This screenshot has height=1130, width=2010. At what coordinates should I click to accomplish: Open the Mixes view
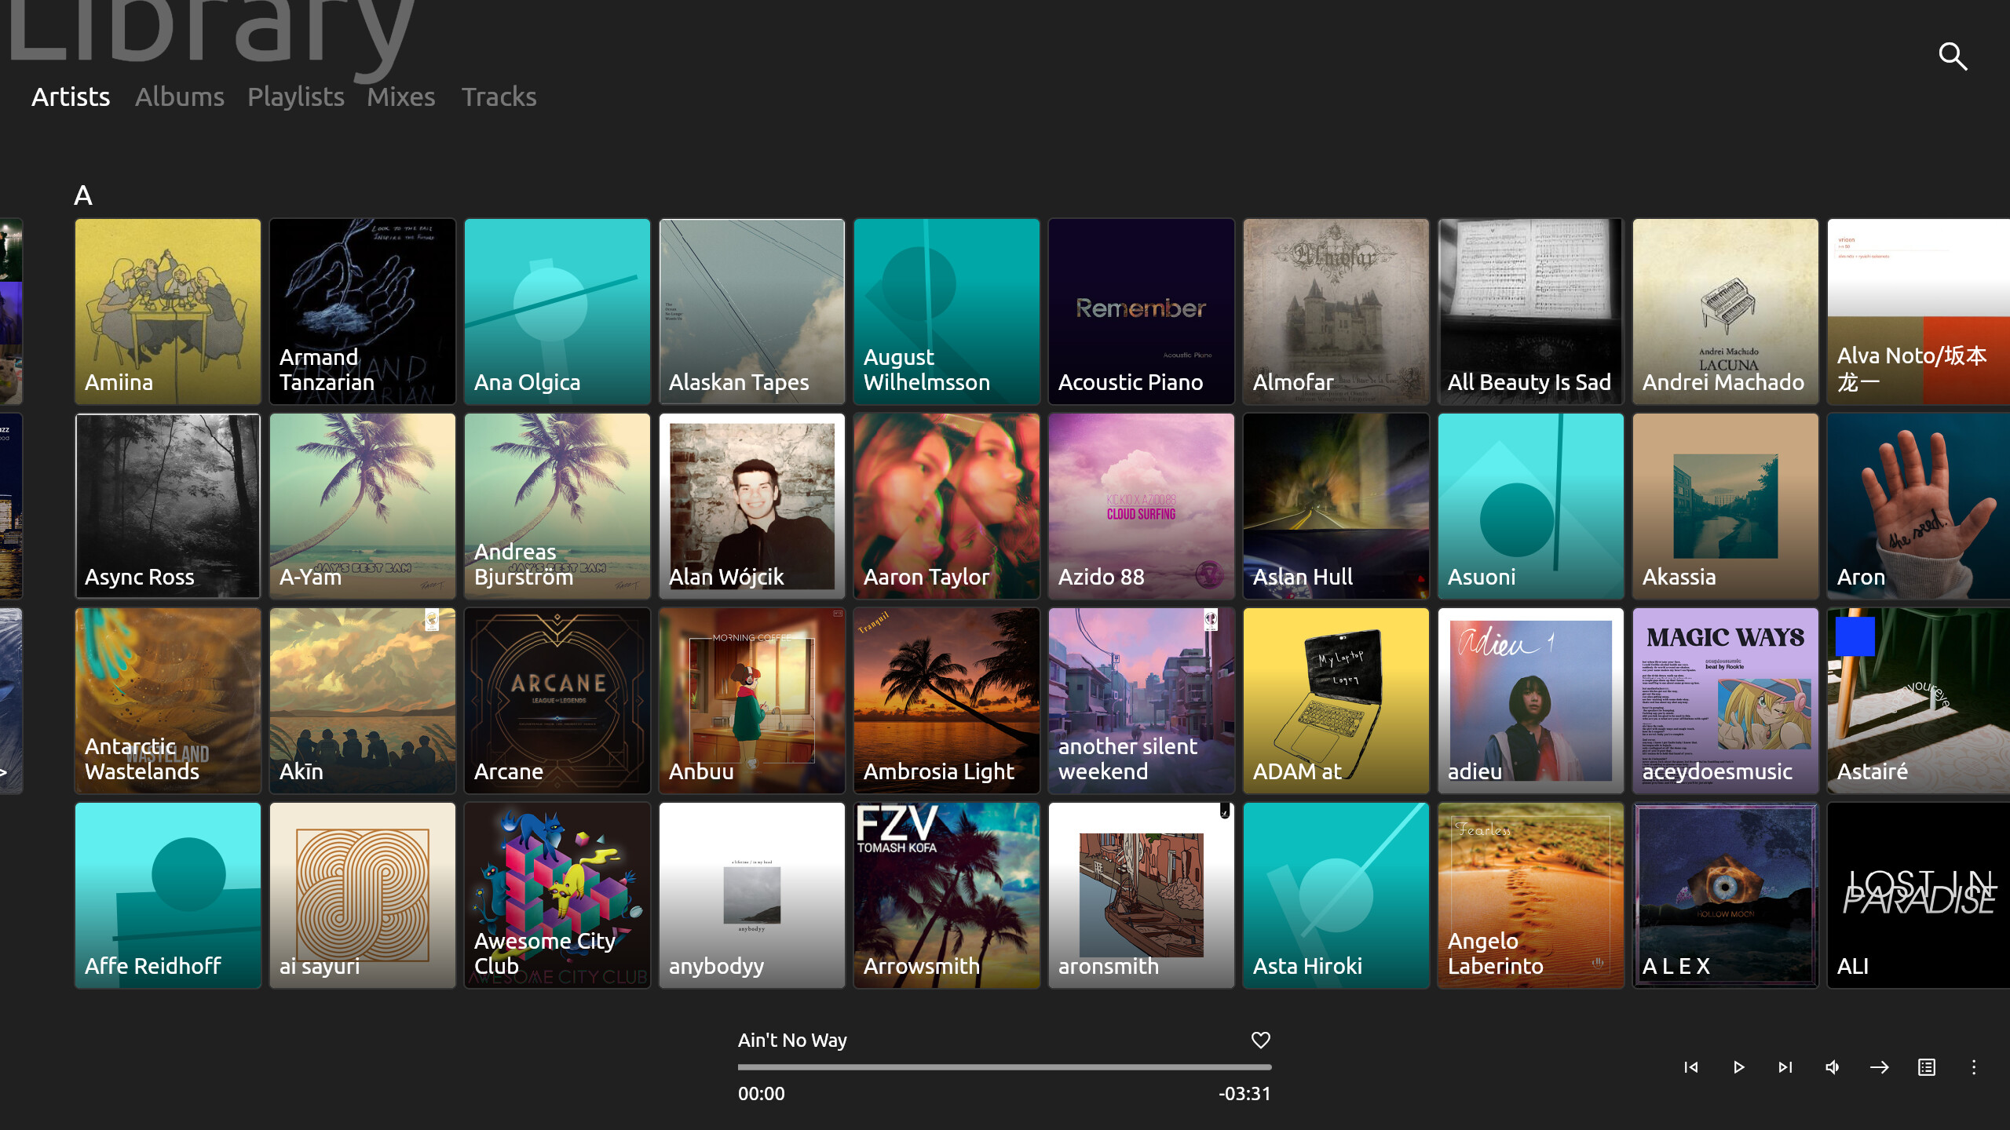point(400,97)
